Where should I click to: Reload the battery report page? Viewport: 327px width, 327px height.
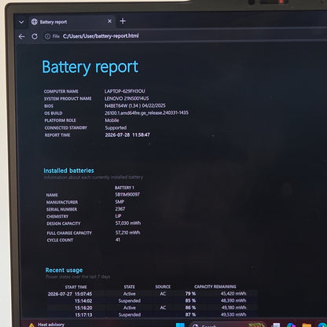(x=35, y=36)
